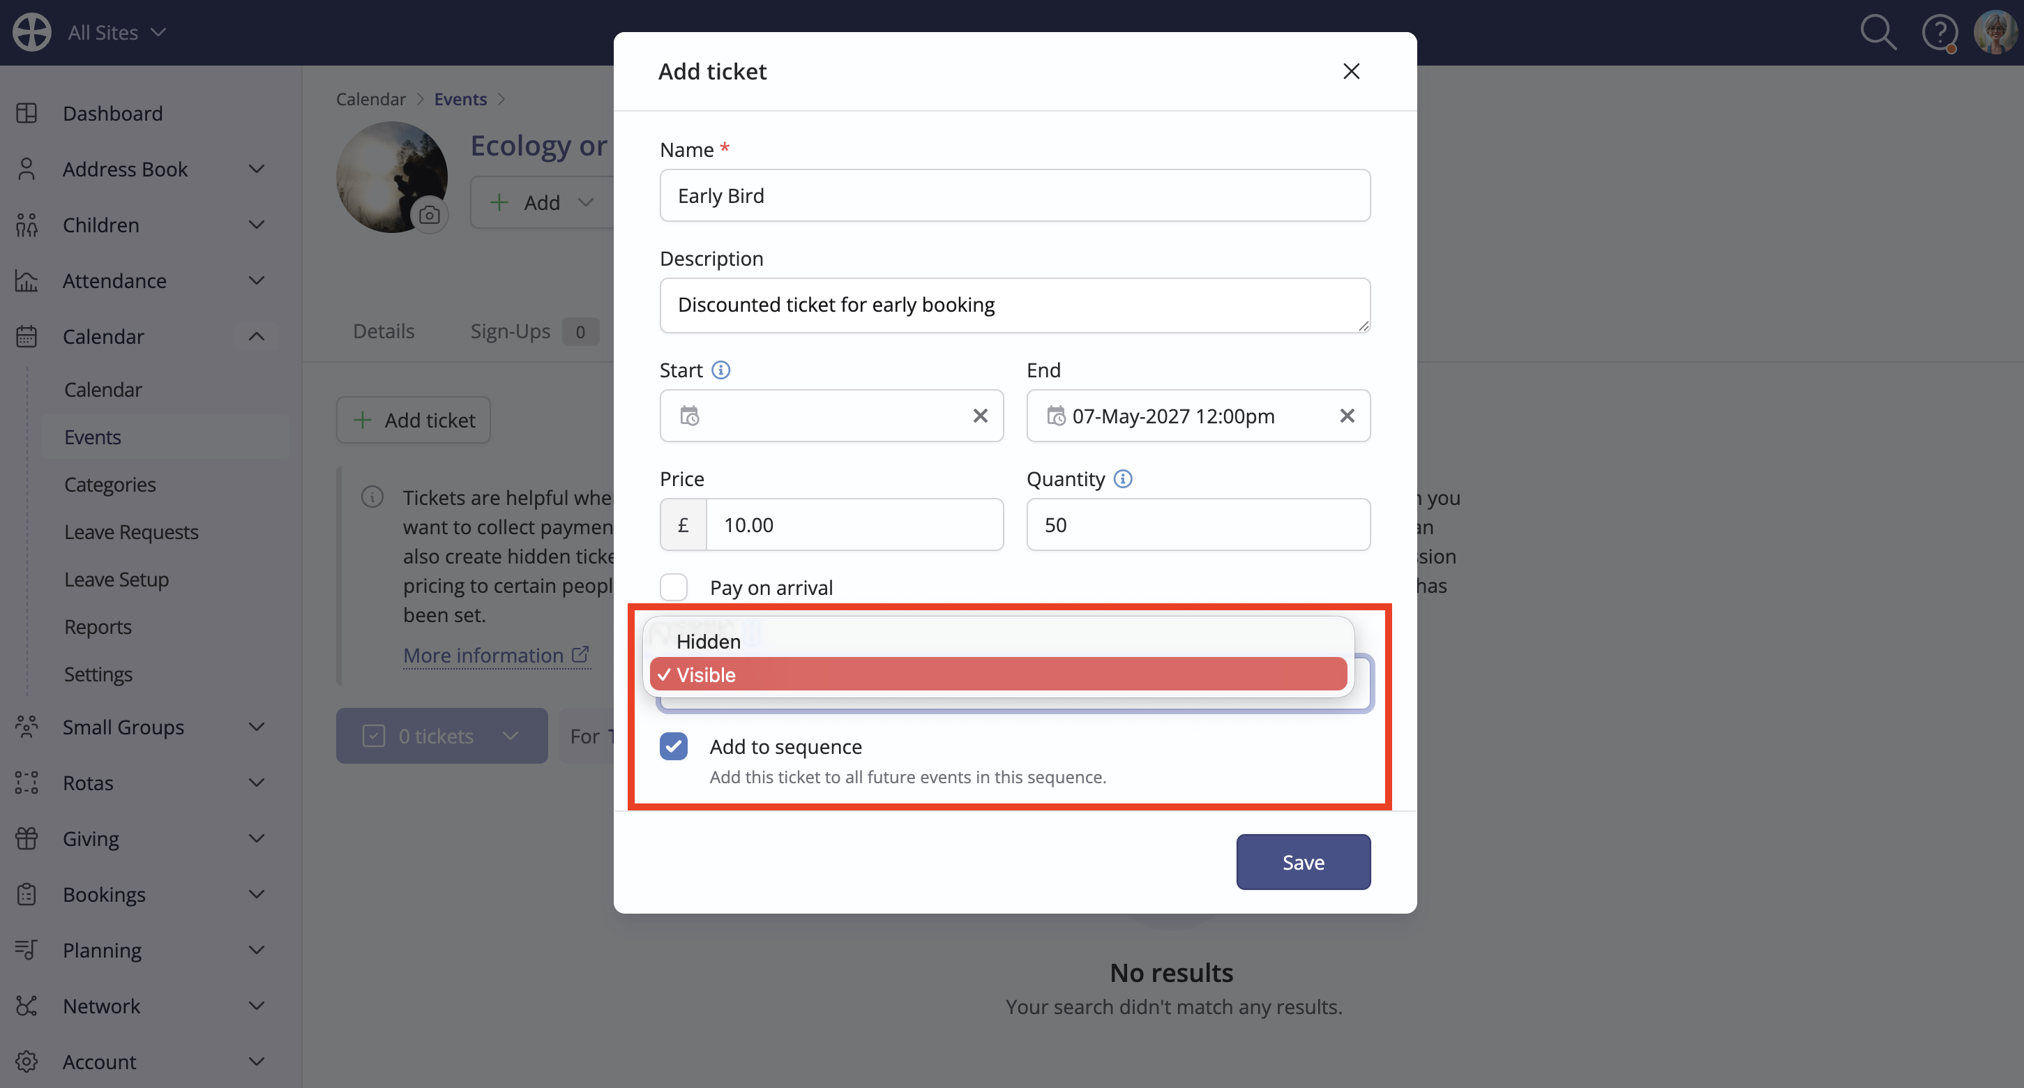Open the search magnifier icon

pos(1879,32)
